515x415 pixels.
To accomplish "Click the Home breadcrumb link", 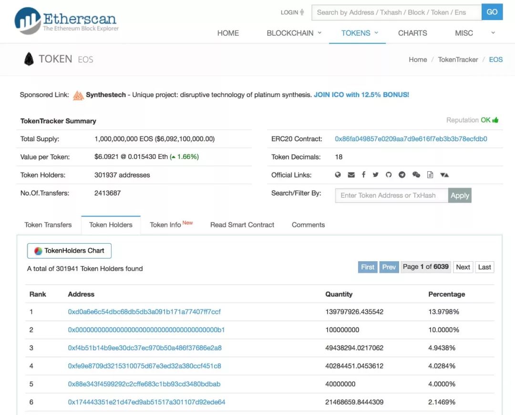I will (418, 59).
